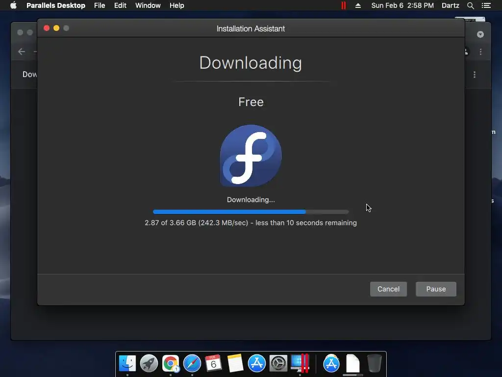Open the document stack in the Dock
Viewport: 502px width, 377px height.
pyautogui.click(x=353, y=364)
